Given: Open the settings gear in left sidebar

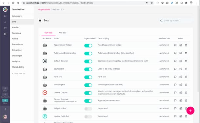Looking at the screenshot, I should pyautogui.click(x=5, y=34).
